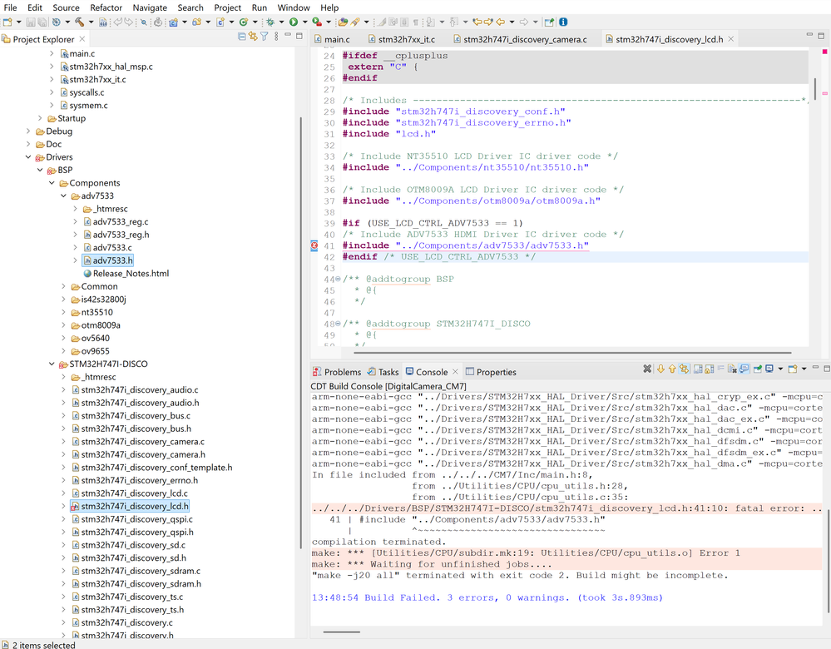The image size is (831, 649).
Task: Click the error marker on line 41
Action: [314, 245]
